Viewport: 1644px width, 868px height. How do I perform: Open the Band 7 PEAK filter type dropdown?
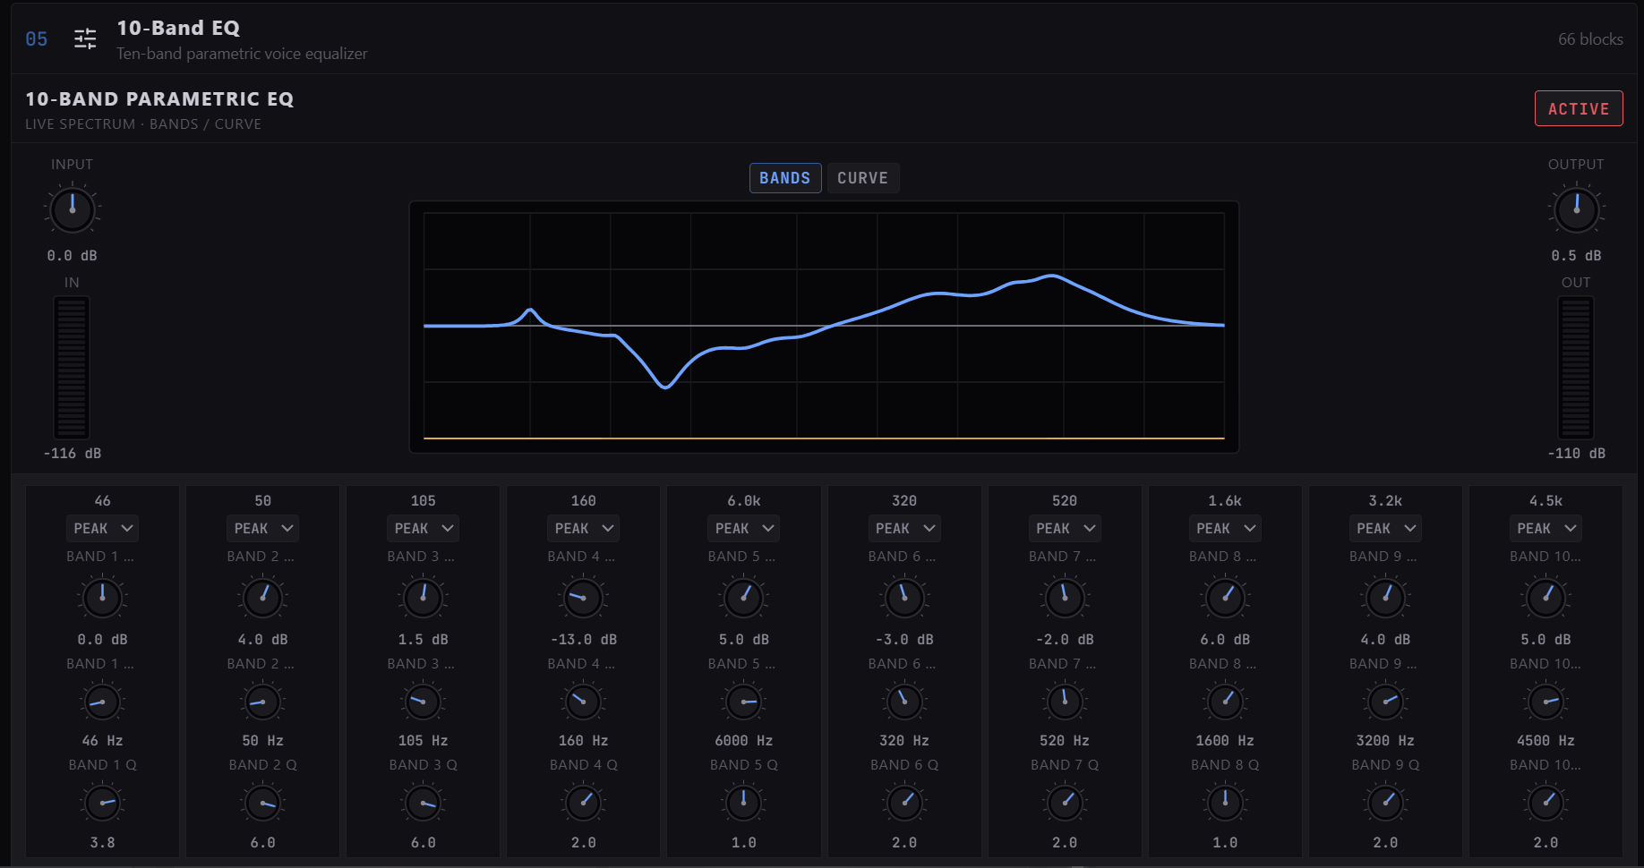tap(1065, 528)
